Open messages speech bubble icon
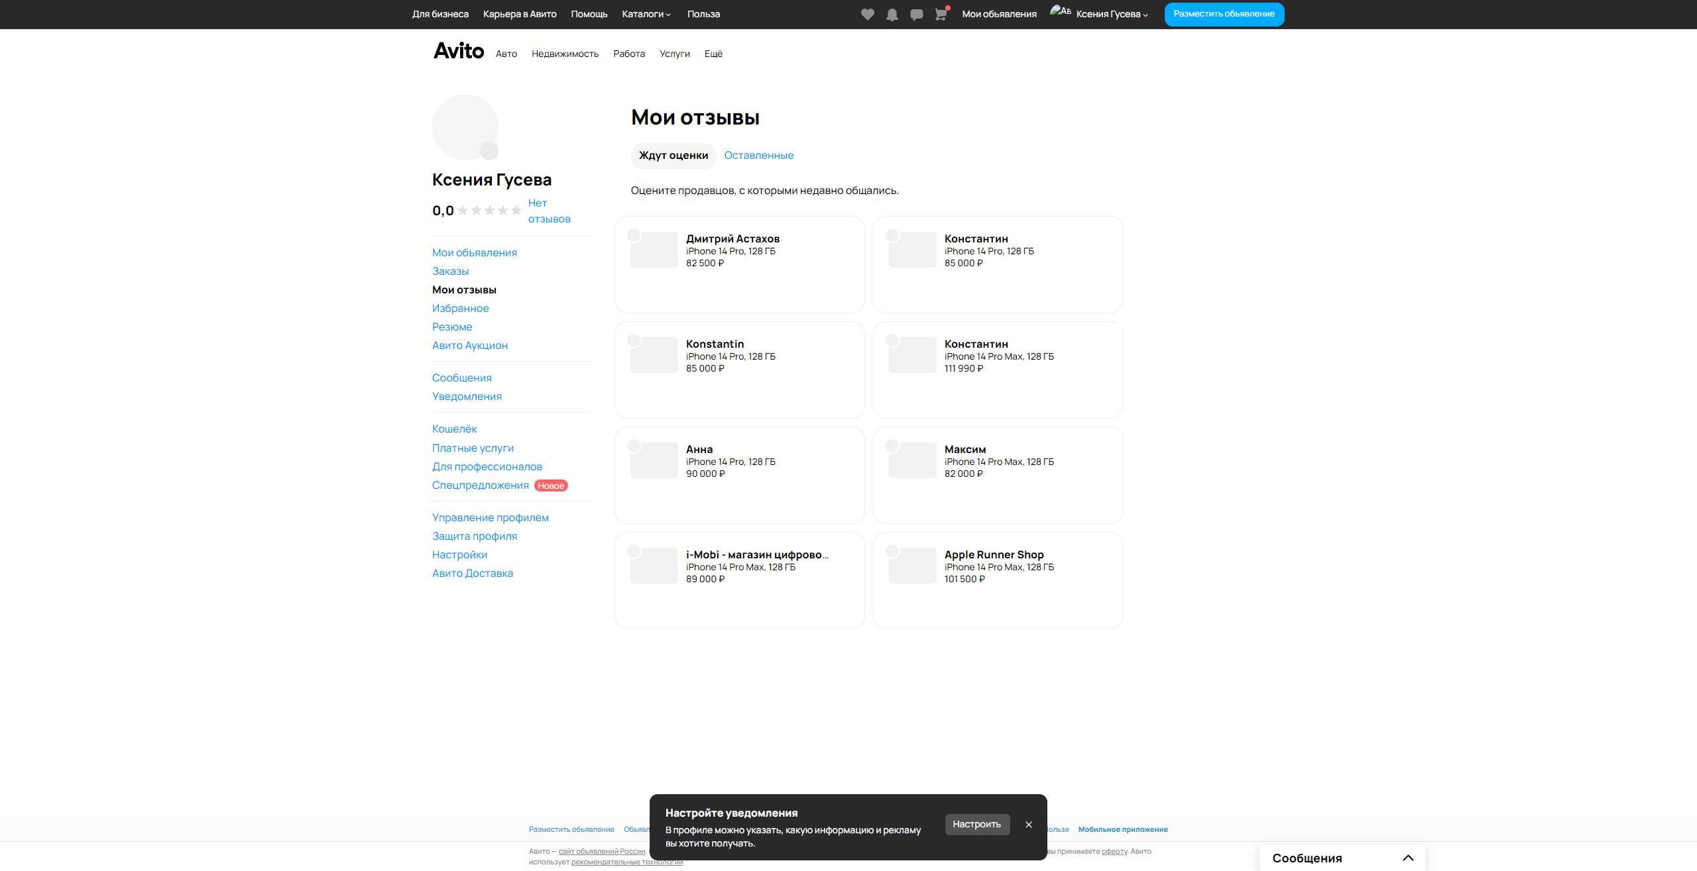1697x871 pixels. [916, 14]
